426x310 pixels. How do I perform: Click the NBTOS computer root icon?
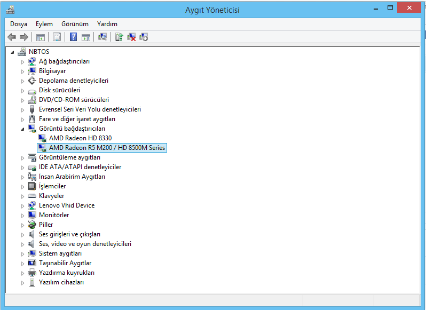click(x=22, y=52)
